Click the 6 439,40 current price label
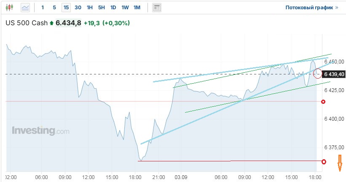 coord(334,74)
